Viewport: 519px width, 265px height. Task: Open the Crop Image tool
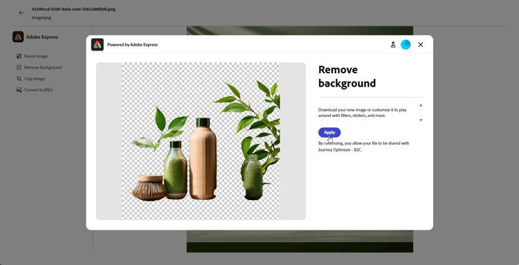pos(30,79)
